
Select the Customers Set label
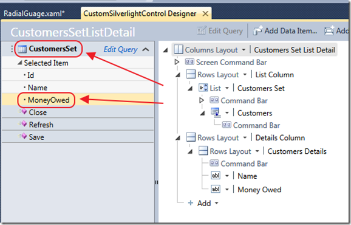261,88
